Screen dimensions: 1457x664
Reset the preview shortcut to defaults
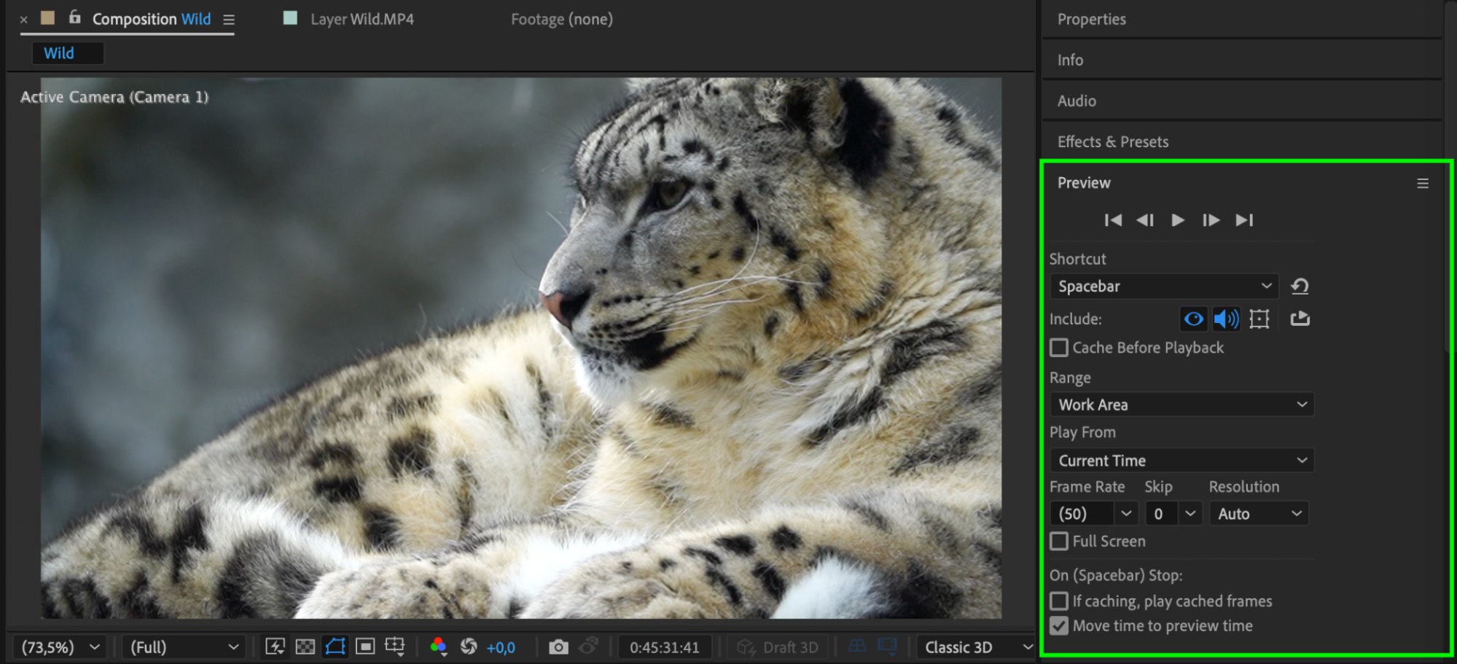(x=1300, y=286)
